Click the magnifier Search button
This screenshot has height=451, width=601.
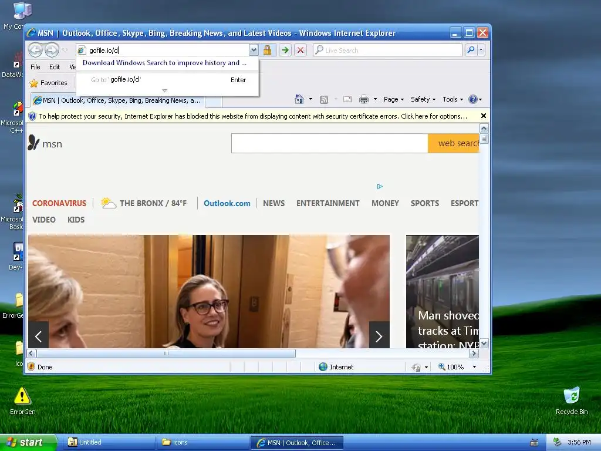coord(471,50)
